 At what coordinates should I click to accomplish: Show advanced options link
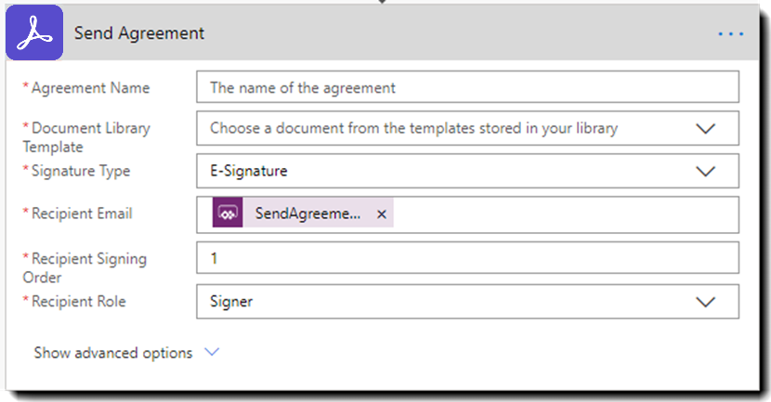(112, 353)
